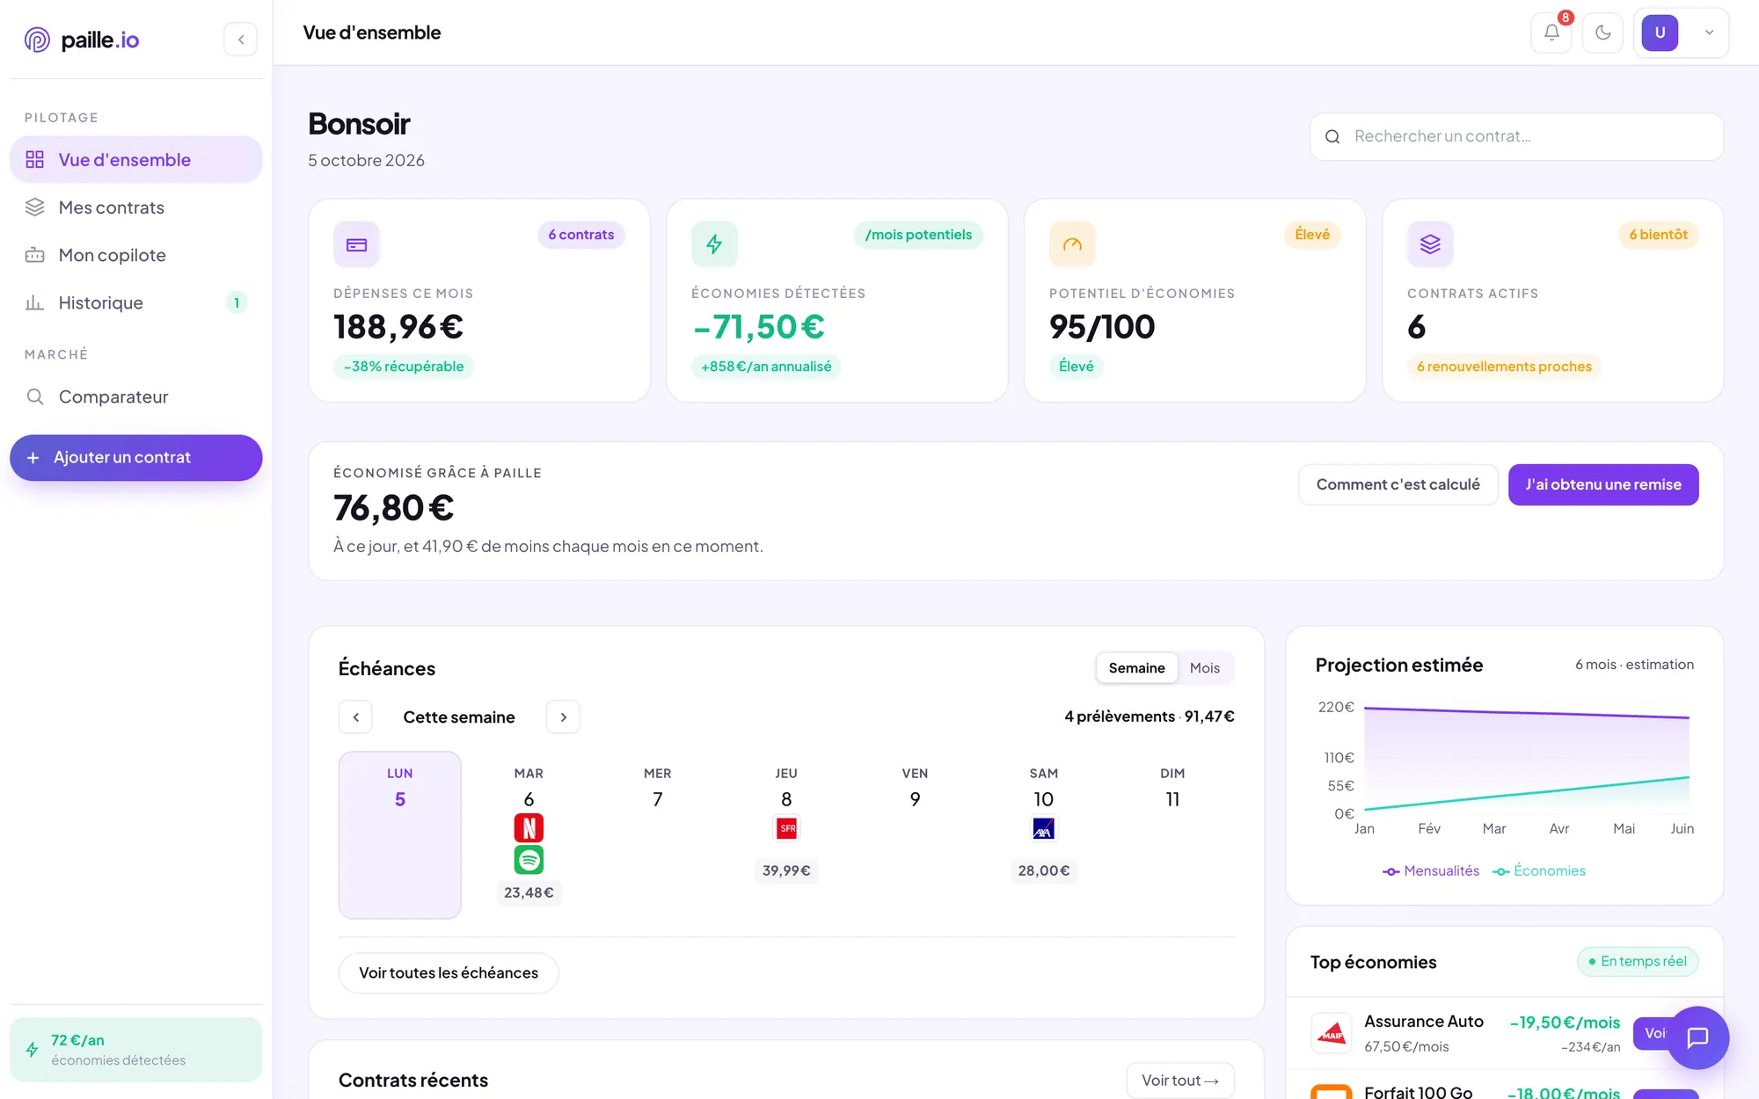Click the AXA icon on Saturday 10
This screenshot has height=1099, width=1759.
point(1043,828)
